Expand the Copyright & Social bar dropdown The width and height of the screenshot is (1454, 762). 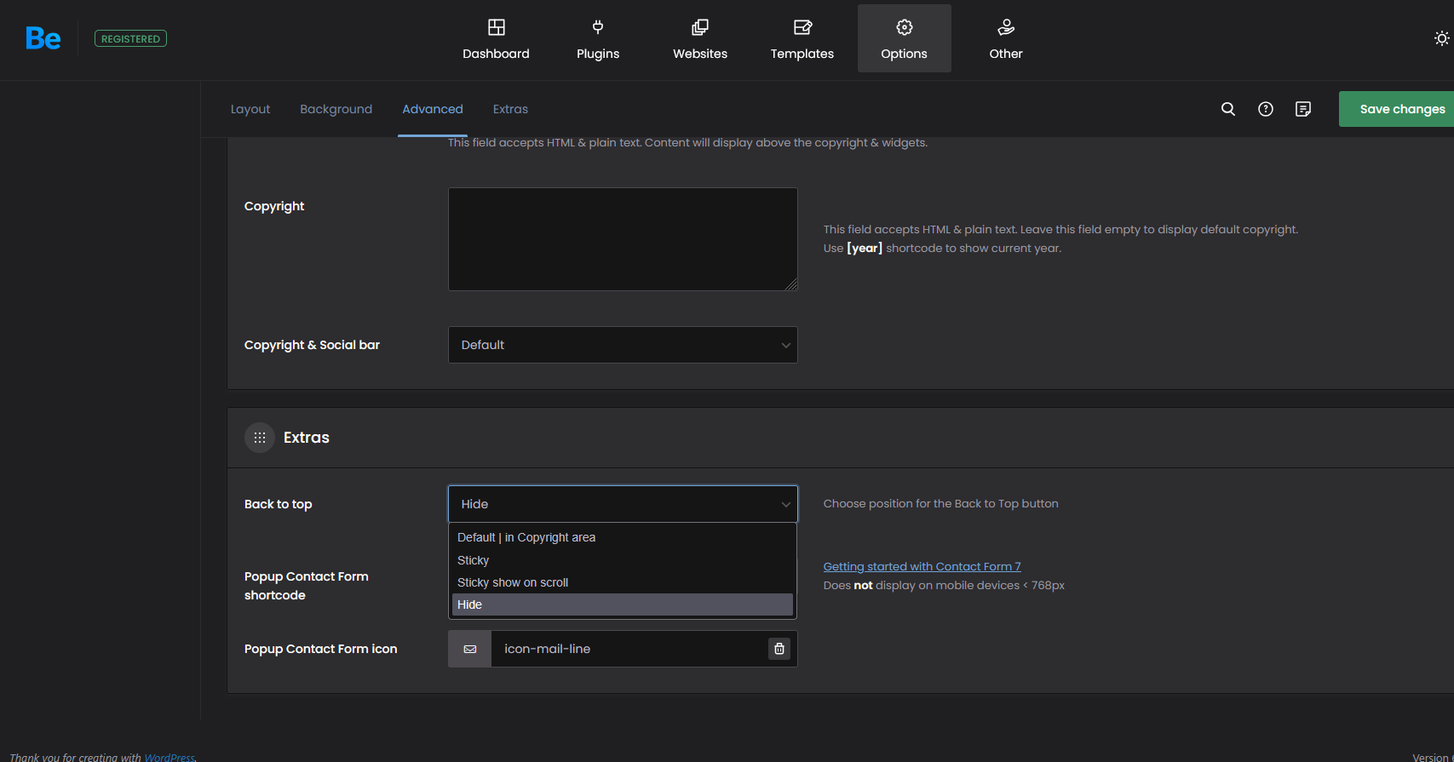623,345
